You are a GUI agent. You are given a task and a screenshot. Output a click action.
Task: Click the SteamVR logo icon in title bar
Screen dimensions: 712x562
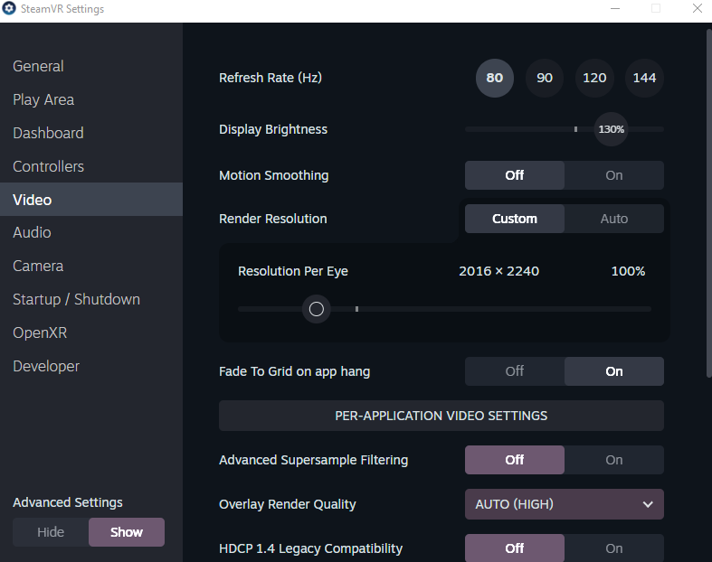point(9,8)
